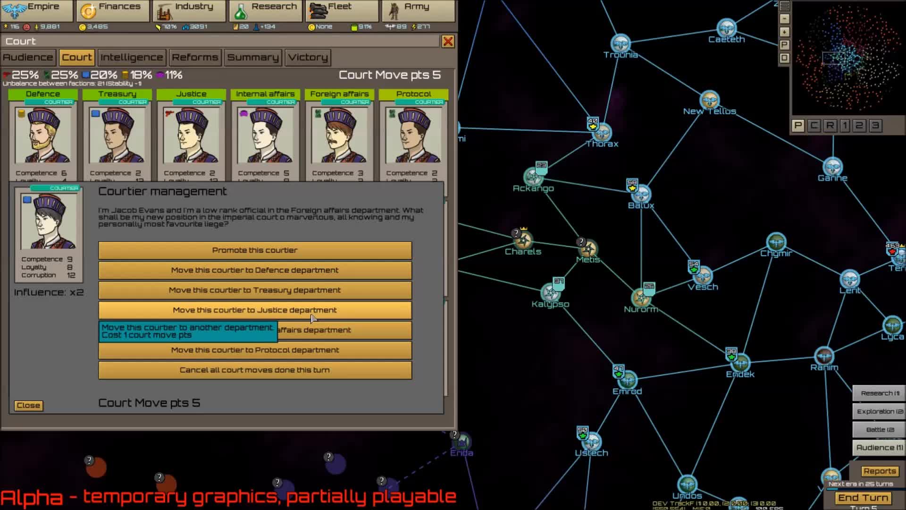Switch to the Audience tab
This screenshot has height=510, width=906.
pyautogui.click(x=28, y=58)
